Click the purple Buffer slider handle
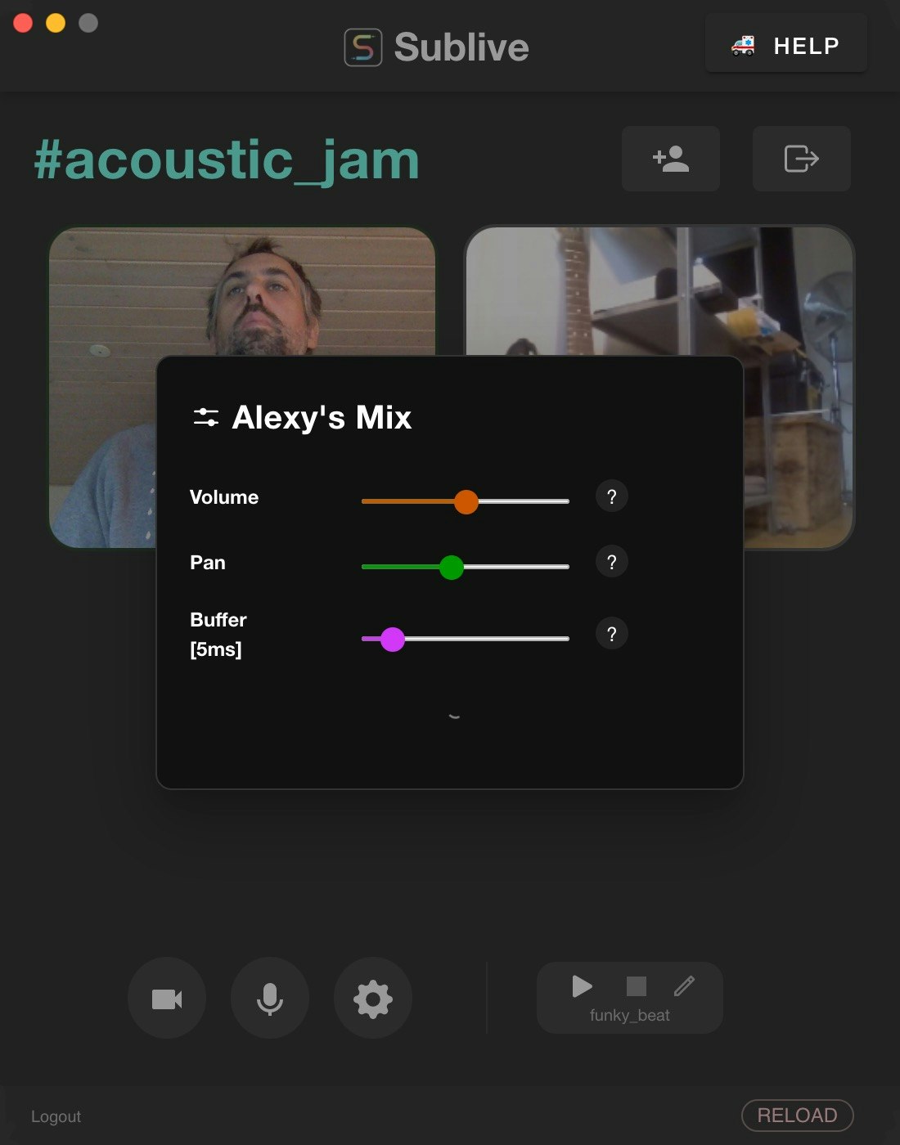Screen dimensions: 900x1145 393,639
